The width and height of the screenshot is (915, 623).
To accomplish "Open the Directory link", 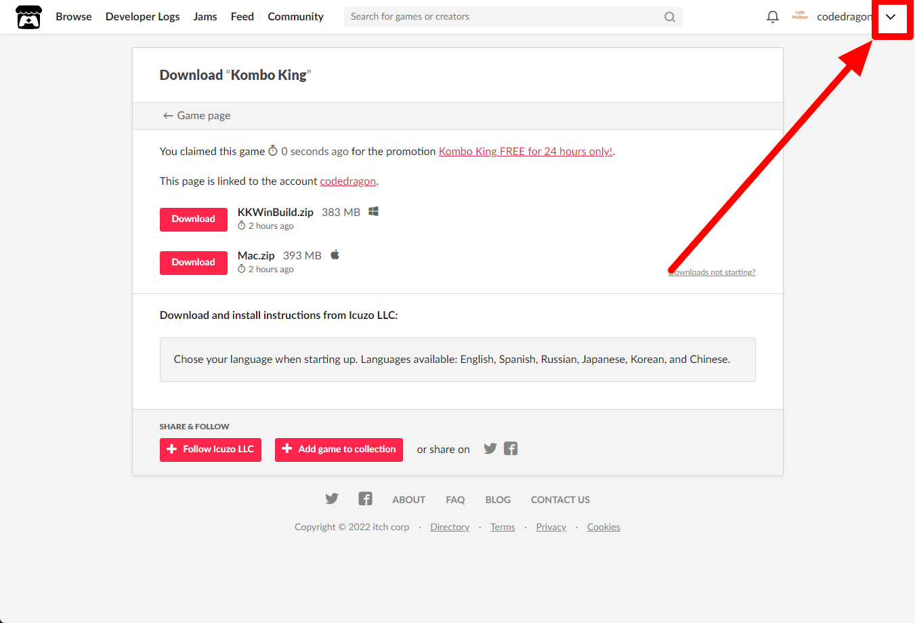I will click(450, 527).
